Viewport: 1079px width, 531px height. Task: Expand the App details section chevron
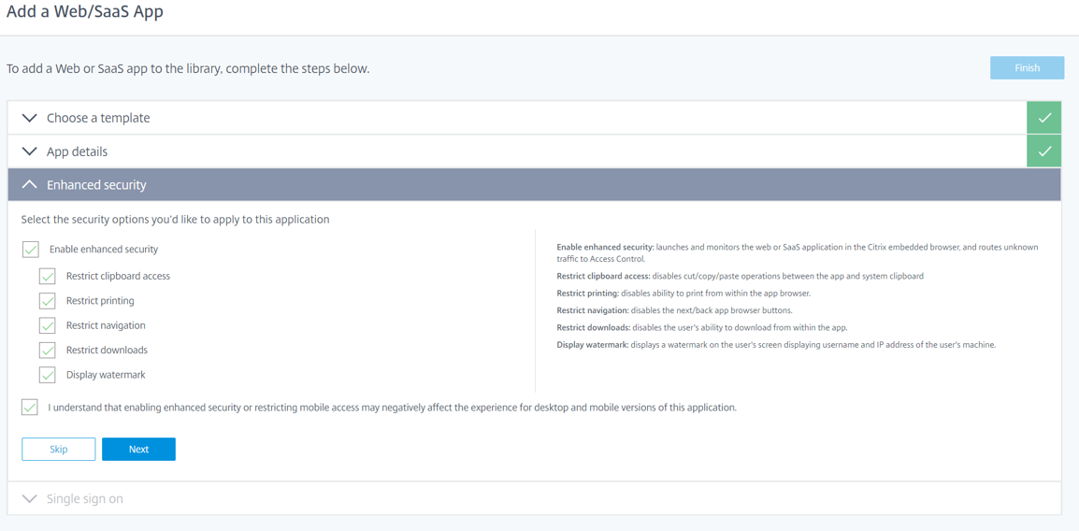[29, 151]
